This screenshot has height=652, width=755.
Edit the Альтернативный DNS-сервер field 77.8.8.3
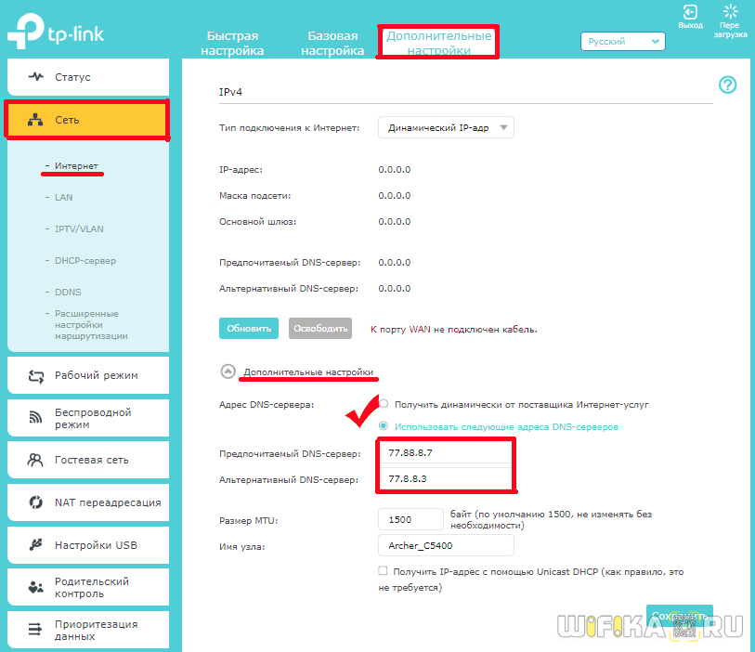pyautogui.click(x=446, y=478)
